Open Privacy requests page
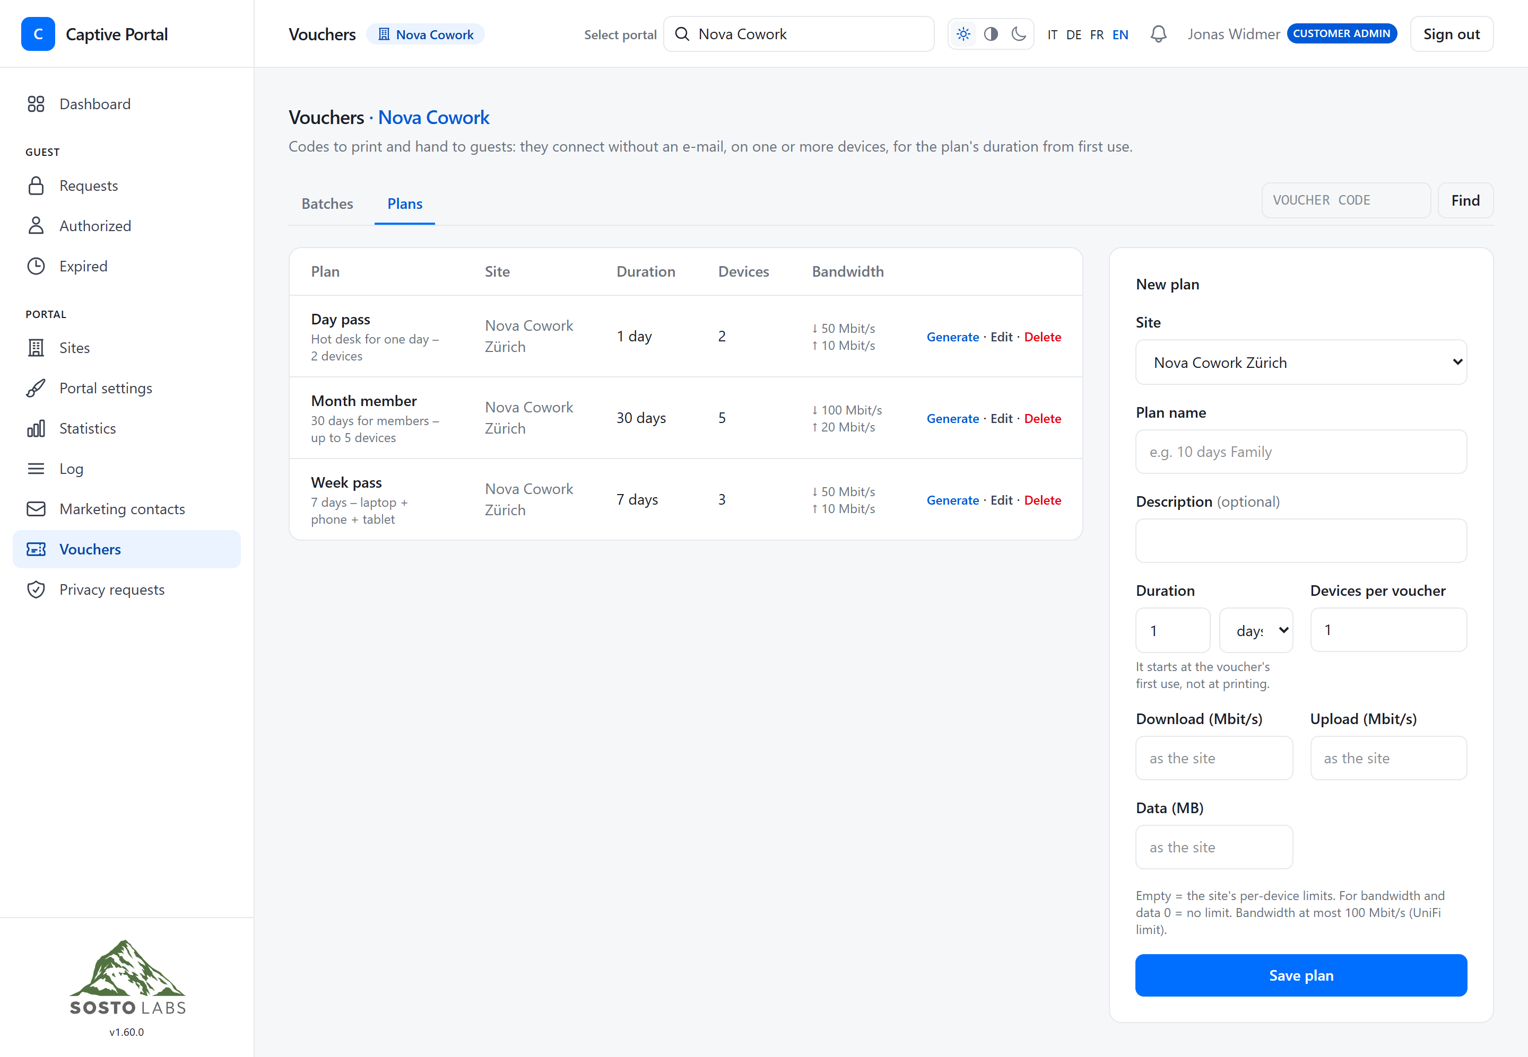The width and height of the screenshot is (1528, 1057). [x=127, y=589]
